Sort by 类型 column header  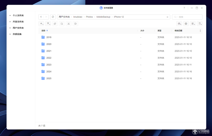160,31
